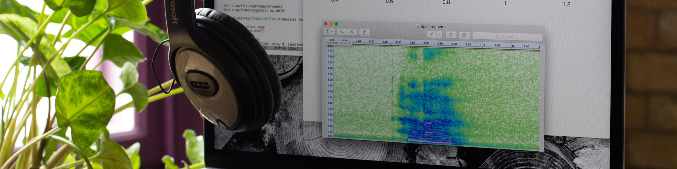The width and height of the screenshot is (677, 169).
Task: Maximize the Spectrogram window with green button
Action: (337, 24)
